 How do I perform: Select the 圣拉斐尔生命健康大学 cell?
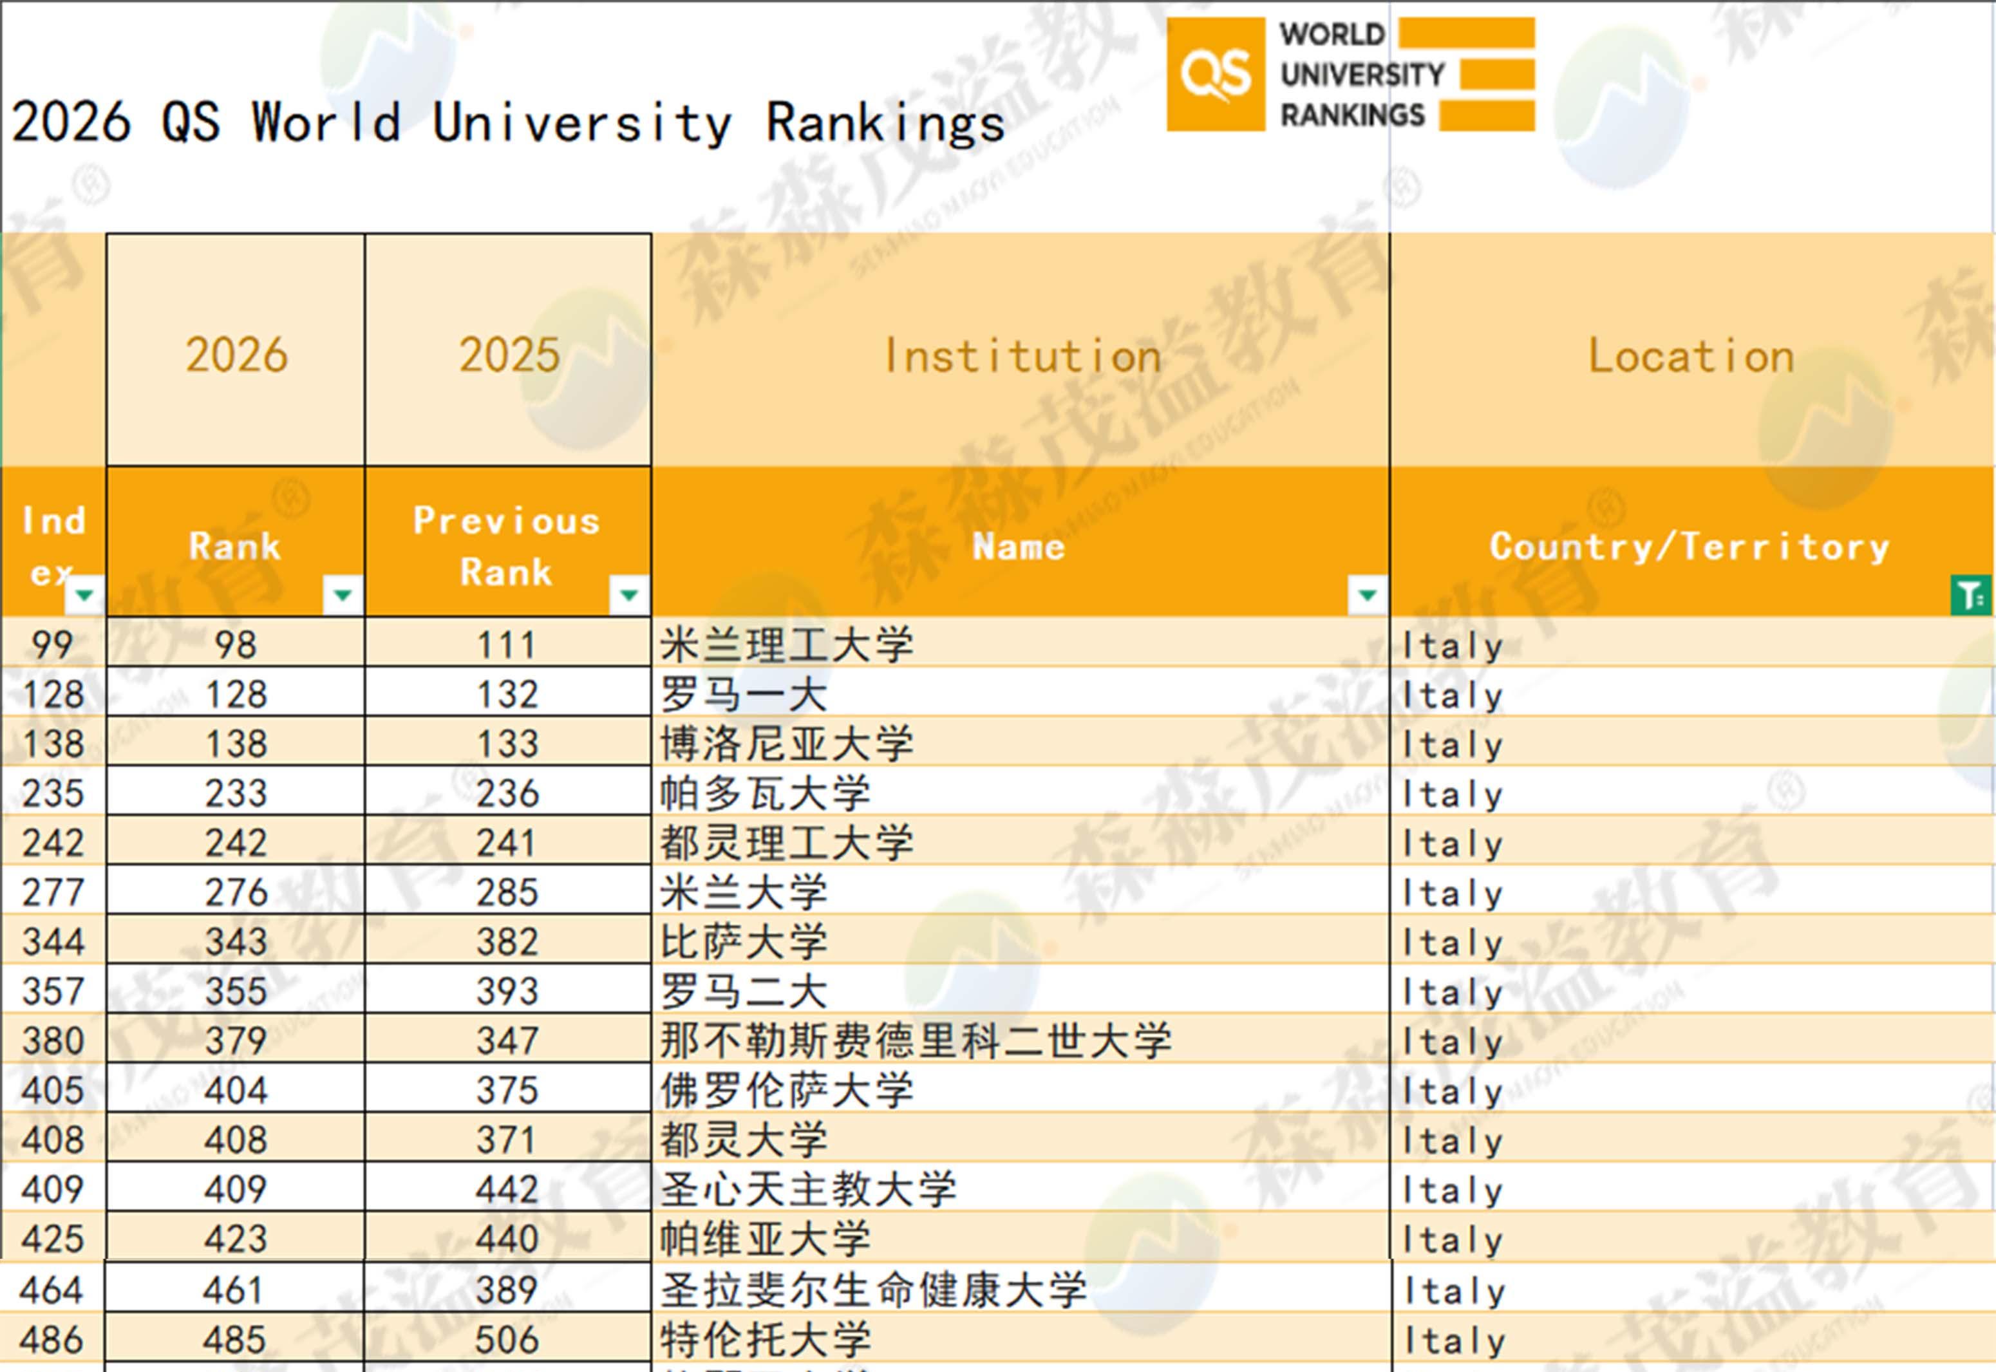click(x=872, y=1290)
